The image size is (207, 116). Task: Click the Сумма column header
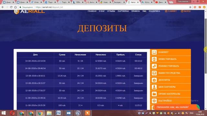tap(62, 54)
